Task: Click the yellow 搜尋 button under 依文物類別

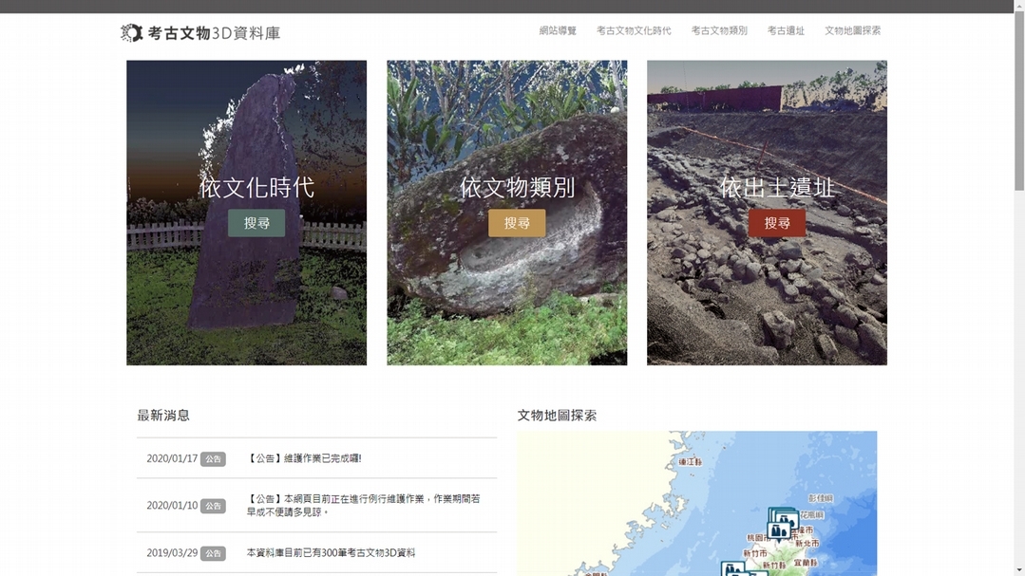Action: click(517, 223)
